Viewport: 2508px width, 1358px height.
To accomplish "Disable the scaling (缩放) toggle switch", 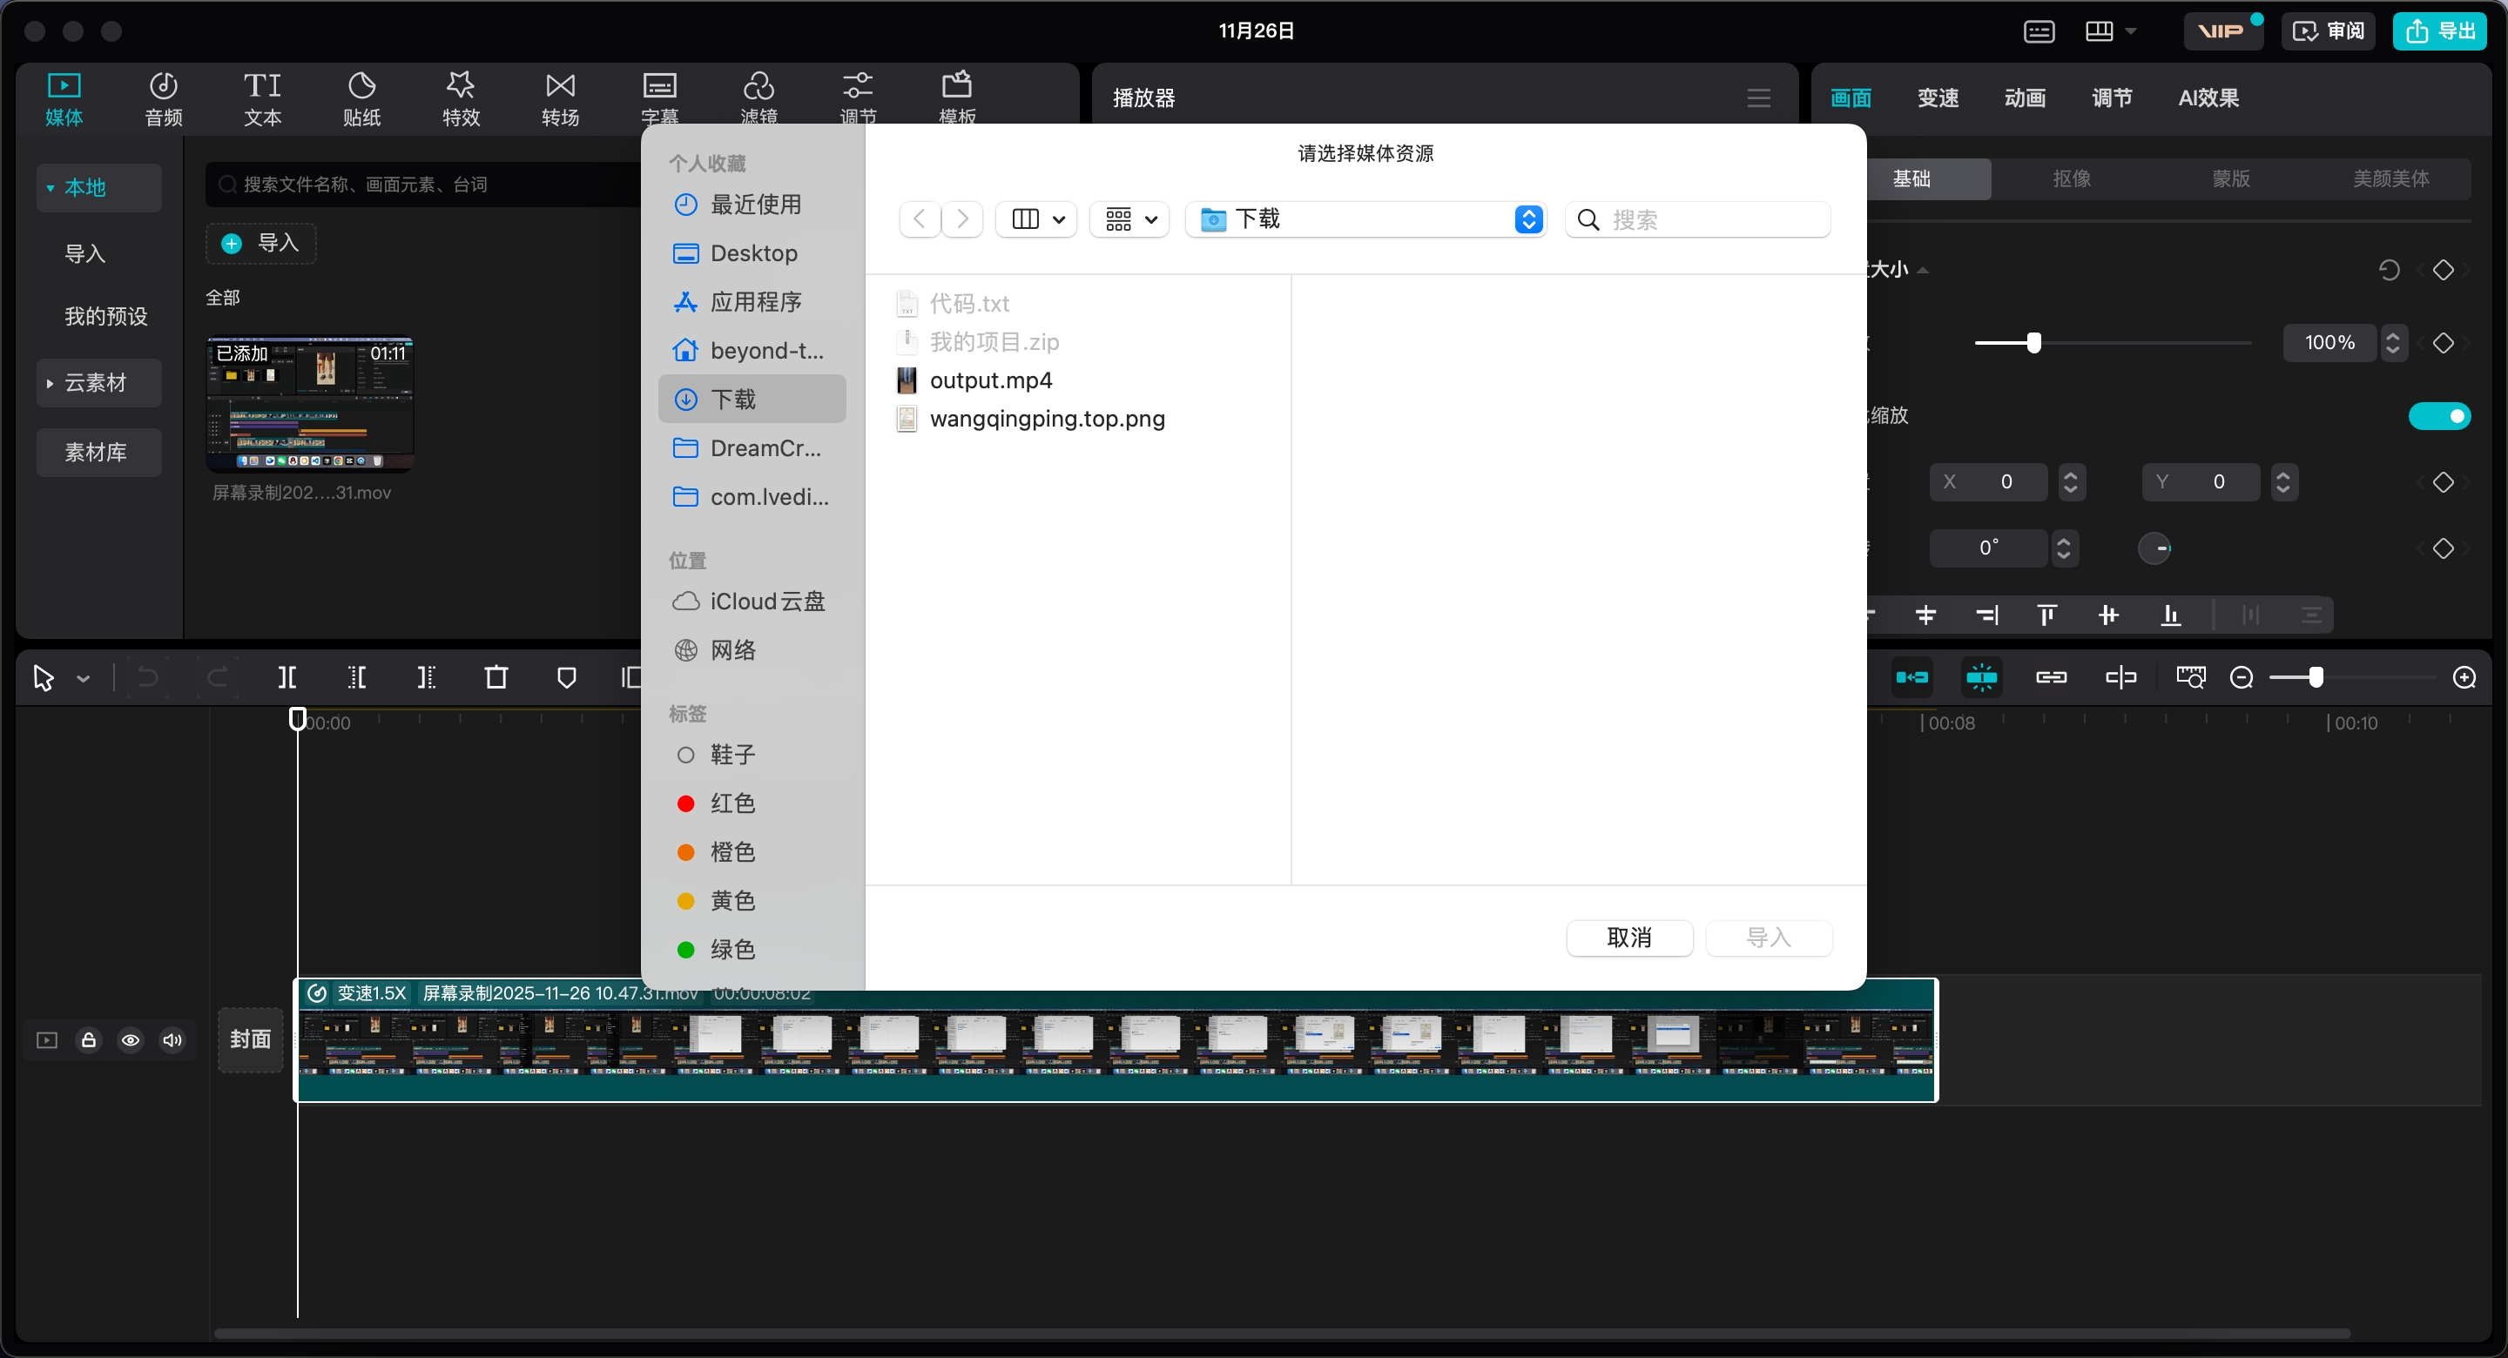I will click(2439, 417).
